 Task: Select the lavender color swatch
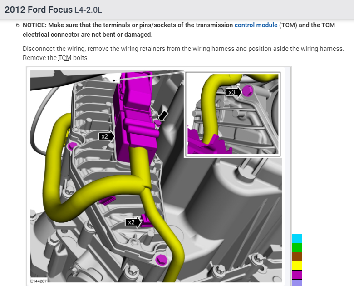pos(297,283)
